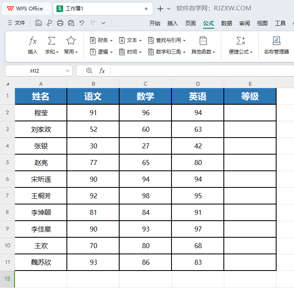
Task: Expand the 常用 dropdown arrow
Action: 76,52
